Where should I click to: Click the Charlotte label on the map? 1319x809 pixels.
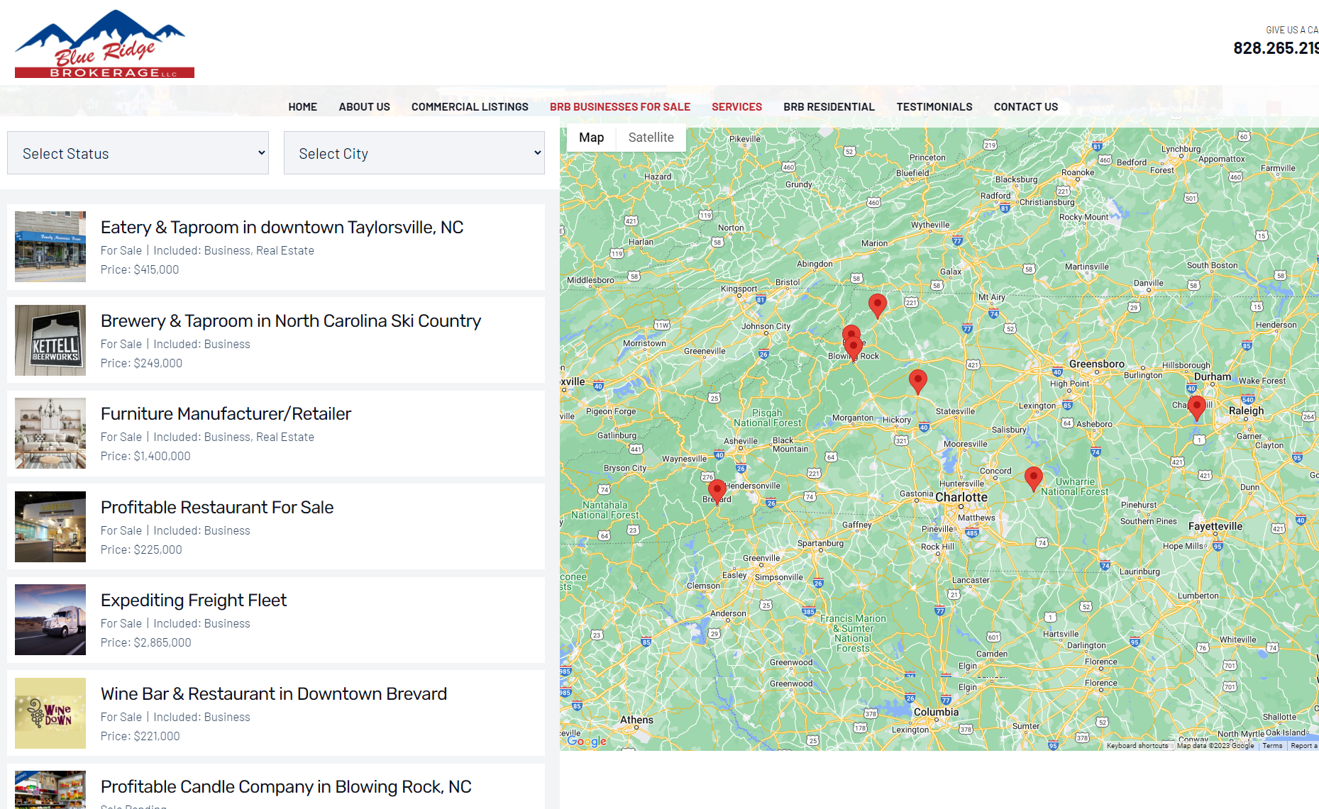click(x=961, y=497)
